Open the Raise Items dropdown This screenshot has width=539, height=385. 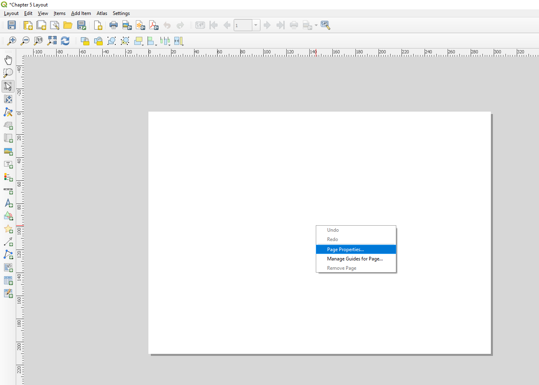tap(139, 40)
